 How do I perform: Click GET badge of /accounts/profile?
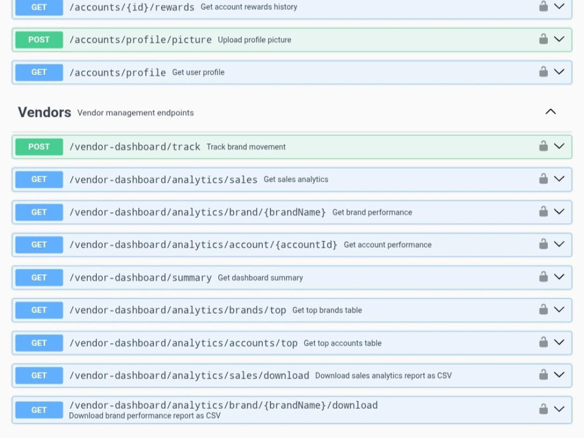pyautogui.click(x=39, y=72)
